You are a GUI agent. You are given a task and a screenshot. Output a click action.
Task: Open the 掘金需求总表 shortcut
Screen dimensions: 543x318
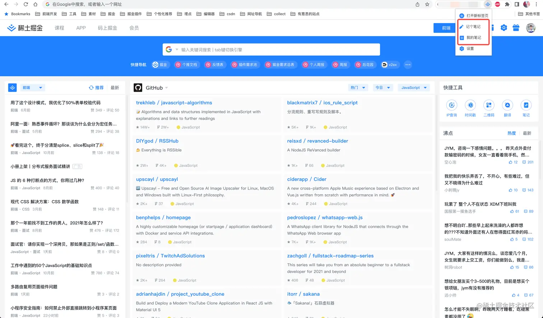(280, 65)
